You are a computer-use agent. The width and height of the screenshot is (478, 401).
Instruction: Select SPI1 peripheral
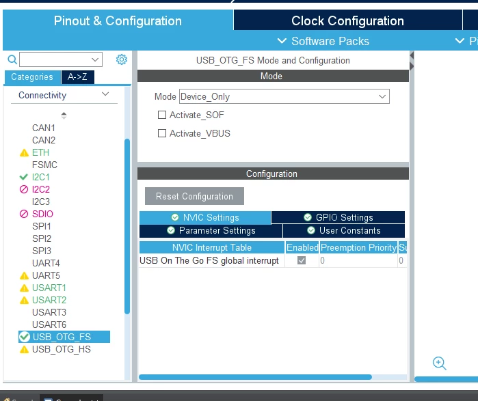(x=42, y=226)
